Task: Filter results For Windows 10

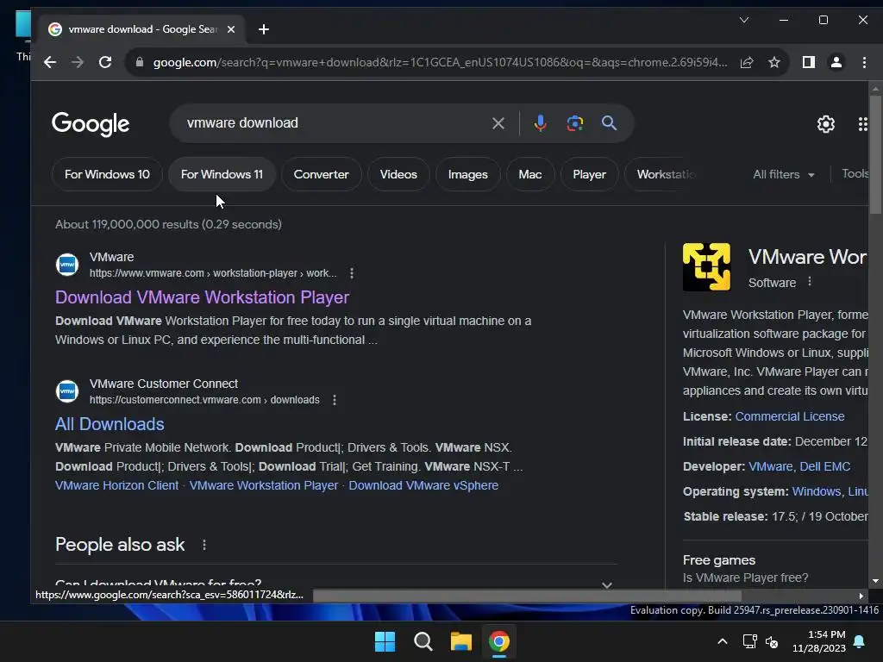Action: 107,174
